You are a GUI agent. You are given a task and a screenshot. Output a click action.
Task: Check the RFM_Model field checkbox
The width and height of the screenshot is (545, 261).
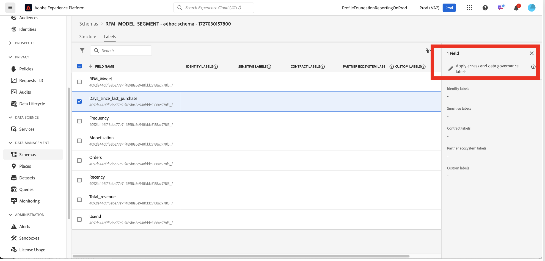(x=79, y=82)
